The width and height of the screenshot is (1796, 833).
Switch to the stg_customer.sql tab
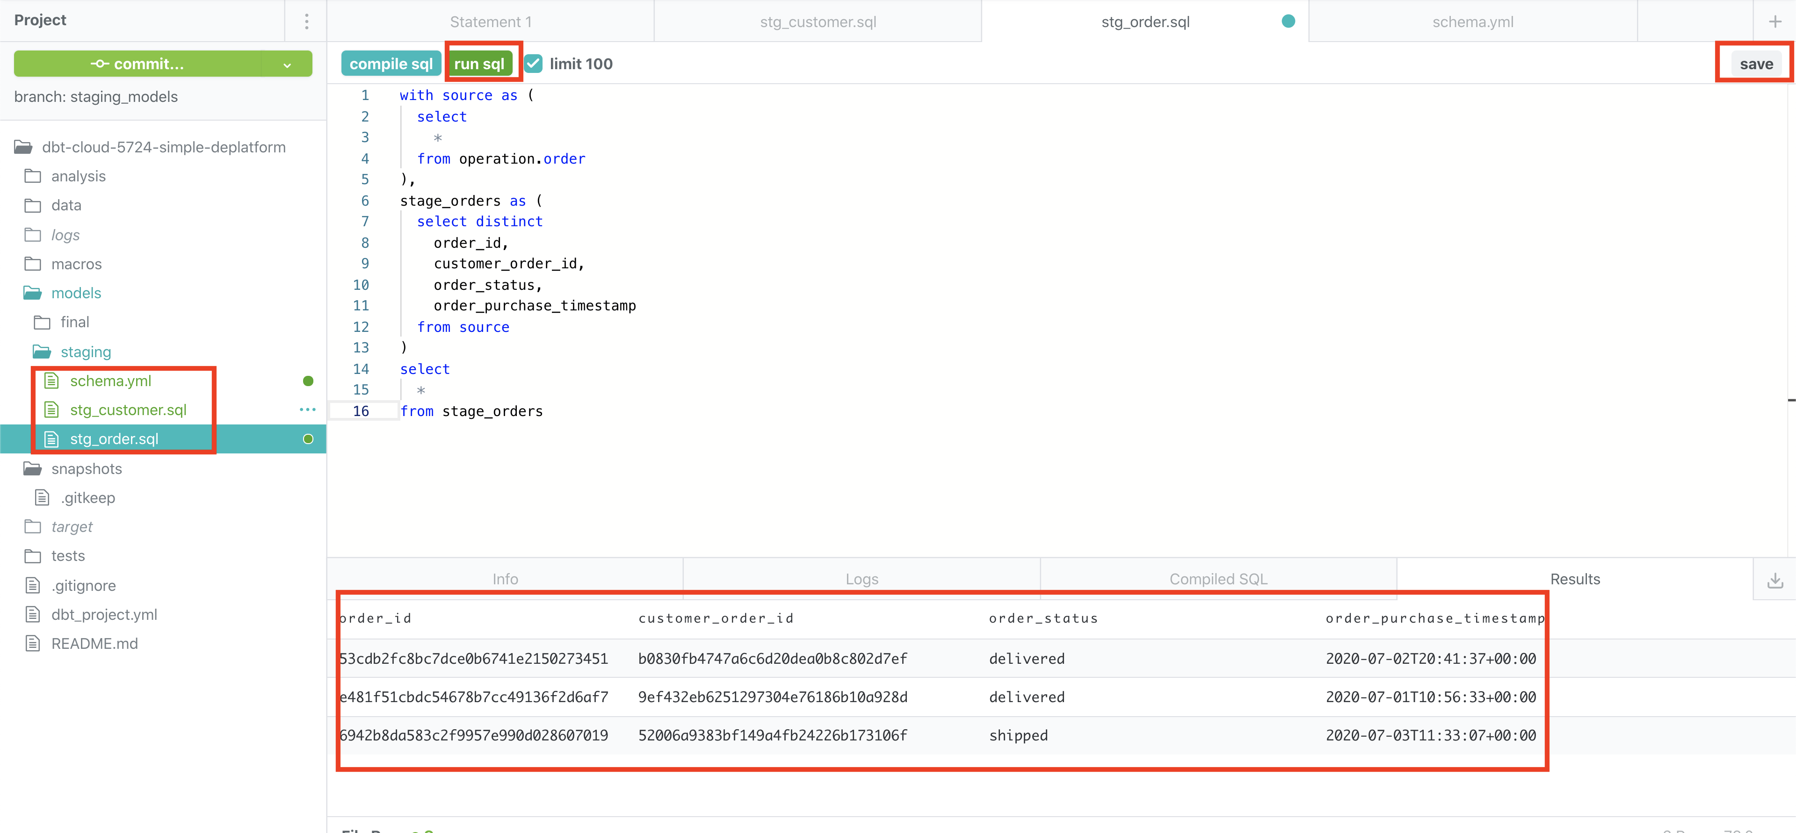817,22
